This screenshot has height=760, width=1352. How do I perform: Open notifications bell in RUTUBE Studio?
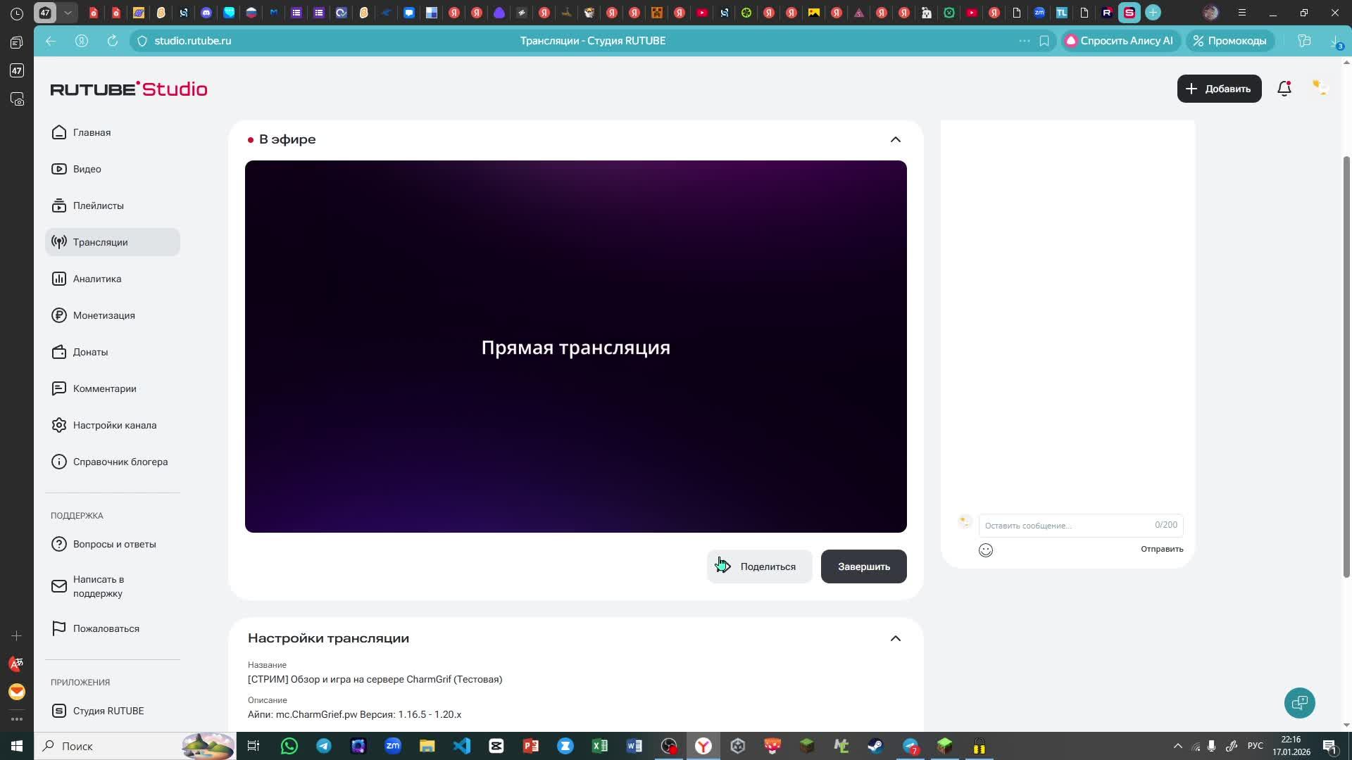pyautogui.click(x=1284, y=89)
